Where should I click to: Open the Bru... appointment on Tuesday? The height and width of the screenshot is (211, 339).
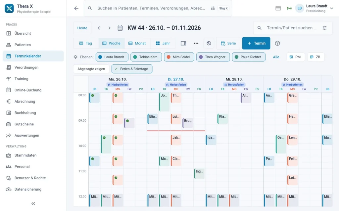pyautogui.click(x=188, y=123)
